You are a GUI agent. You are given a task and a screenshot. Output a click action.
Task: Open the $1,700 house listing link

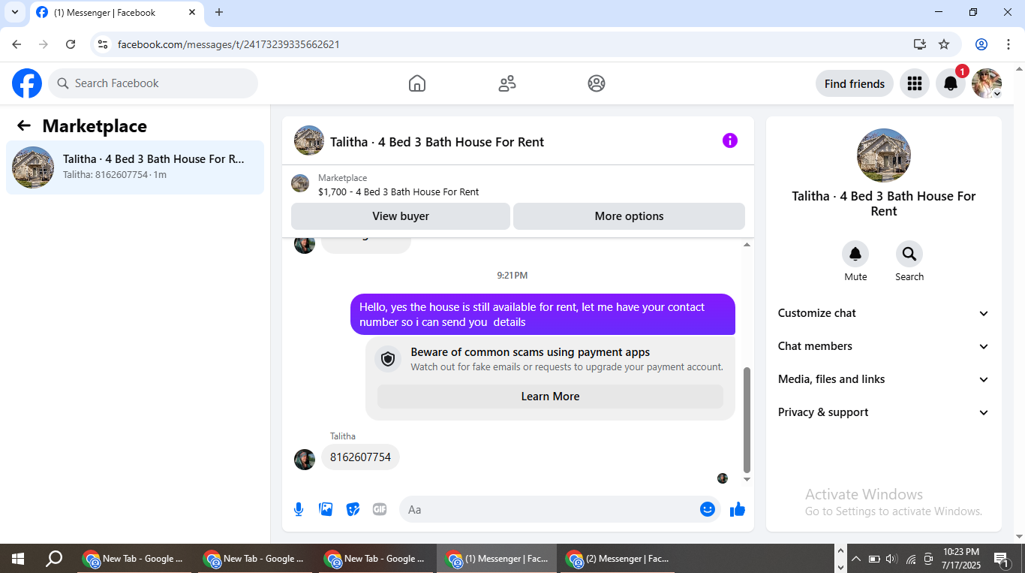coord(398,192)
